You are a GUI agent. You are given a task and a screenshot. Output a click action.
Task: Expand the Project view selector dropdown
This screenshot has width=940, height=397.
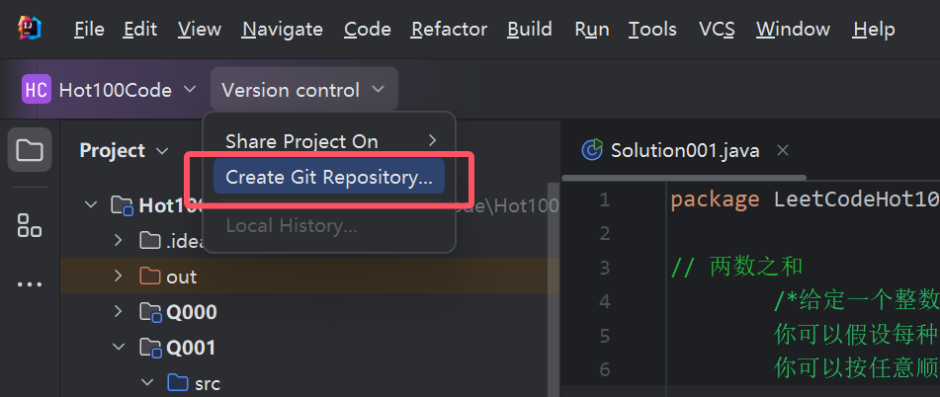point(126,150)
